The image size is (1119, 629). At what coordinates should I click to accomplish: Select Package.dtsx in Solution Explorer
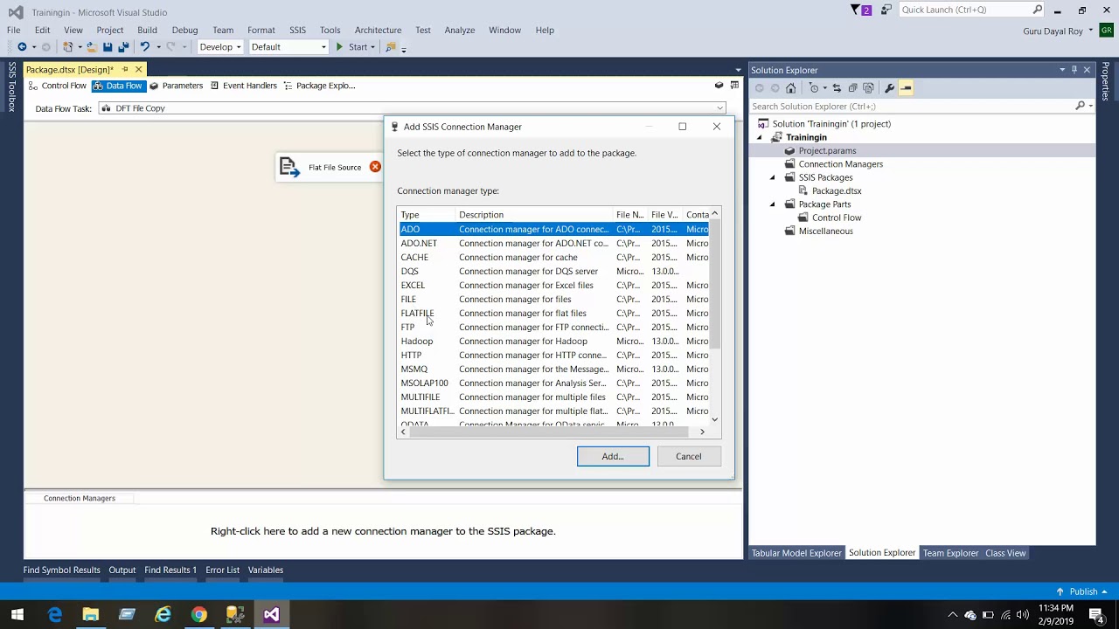(x=837, y=190)
